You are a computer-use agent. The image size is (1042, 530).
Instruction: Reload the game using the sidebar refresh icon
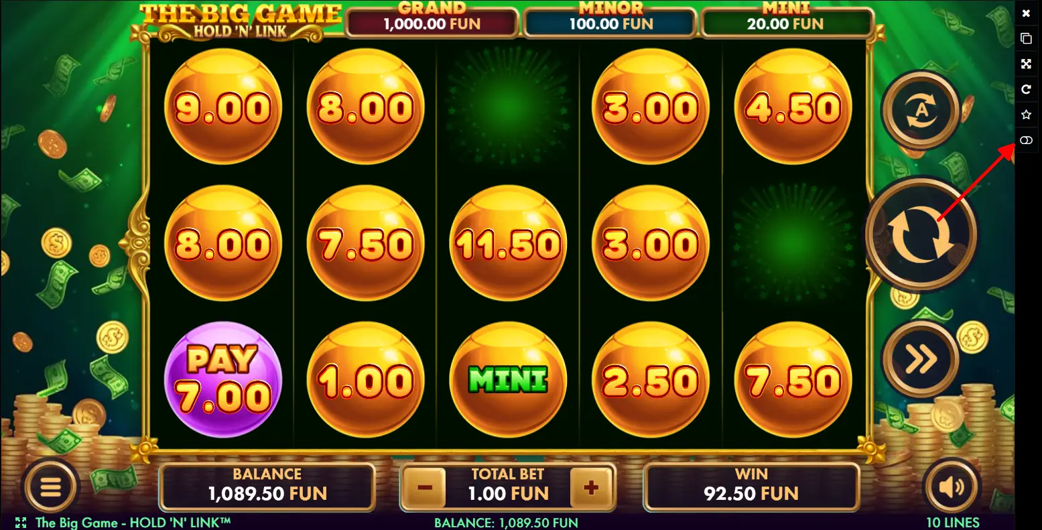coord(1026,89)
